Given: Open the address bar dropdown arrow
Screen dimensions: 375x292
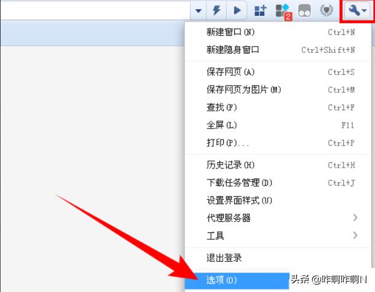Looking at the screenshot, I should click(x=199, y=10).
